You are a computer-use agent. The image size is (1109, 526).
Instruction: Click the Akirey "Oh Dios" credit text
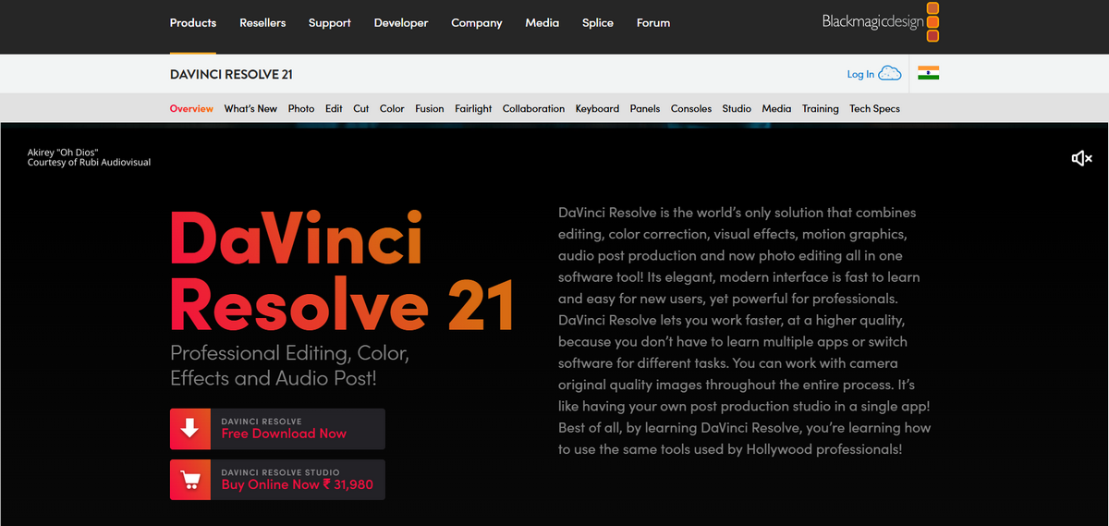63,153
